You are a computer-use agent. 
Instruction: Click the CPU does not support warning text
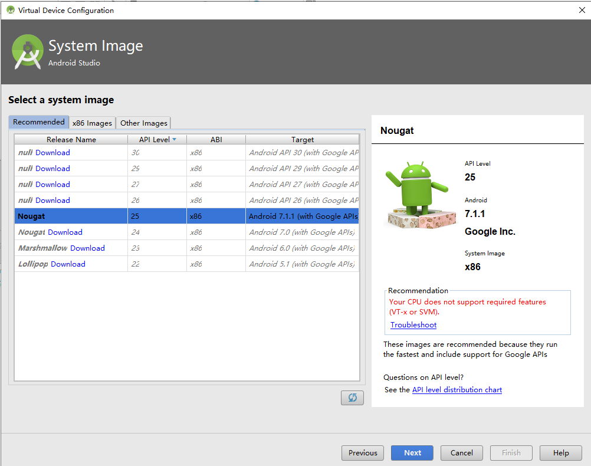(x=467, y=307)
